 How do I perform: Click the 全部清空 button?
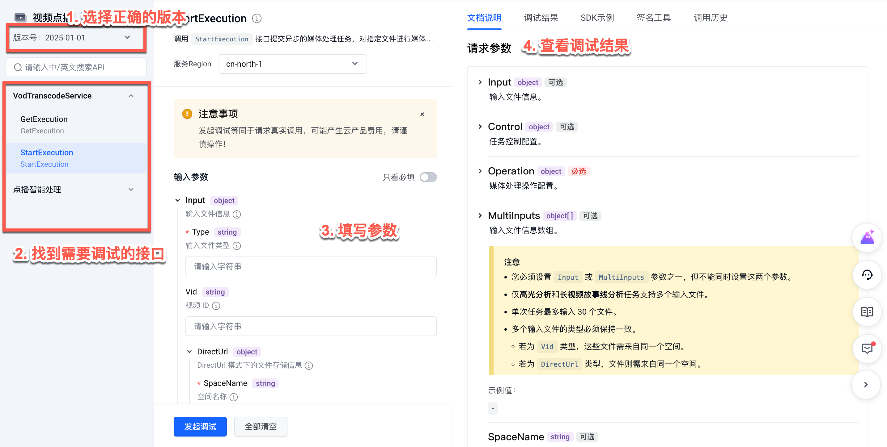[260, 426]
